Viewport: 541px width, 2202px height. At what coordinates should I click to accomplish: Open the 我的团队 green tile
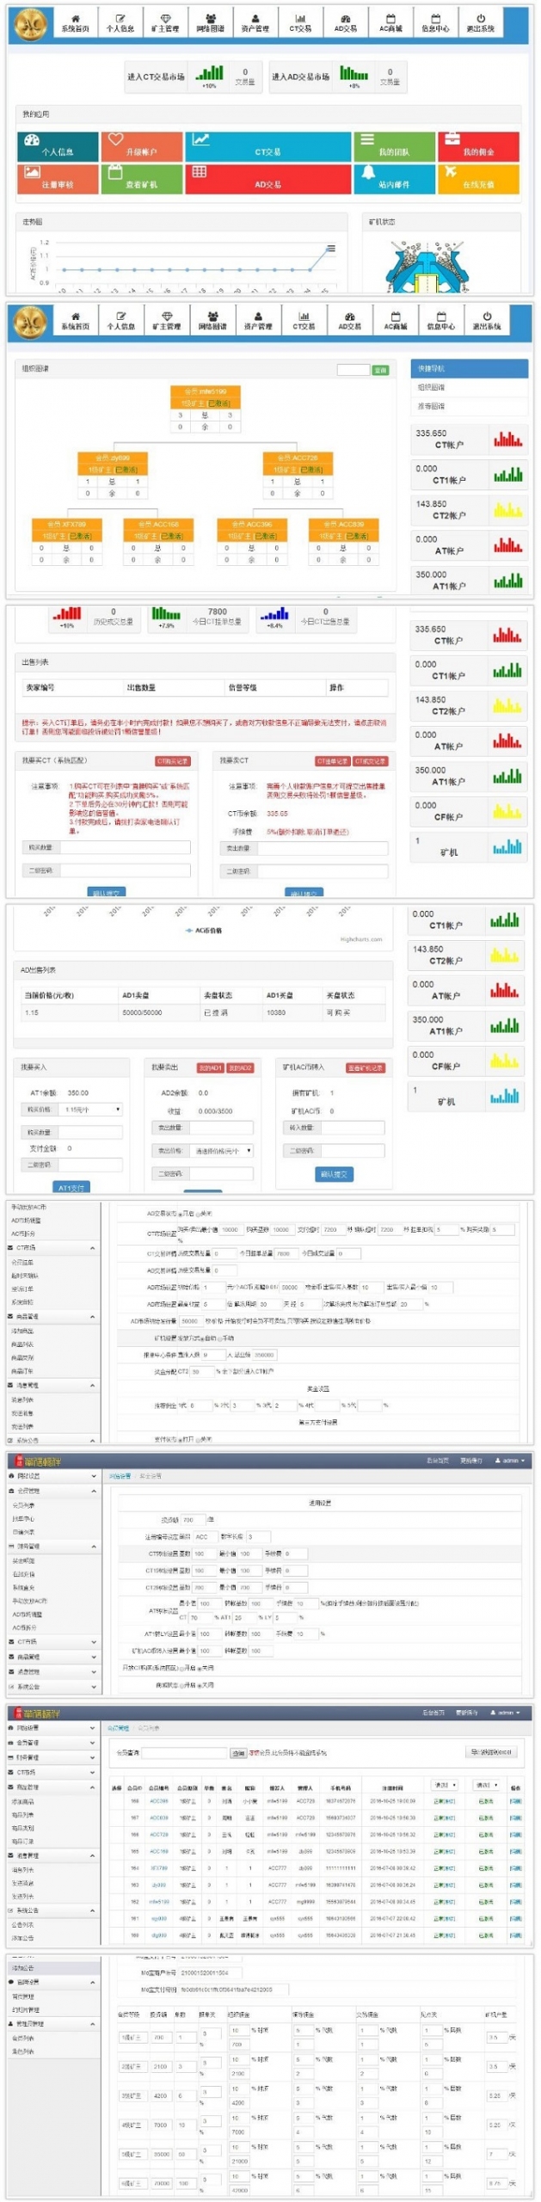point(393,146)
